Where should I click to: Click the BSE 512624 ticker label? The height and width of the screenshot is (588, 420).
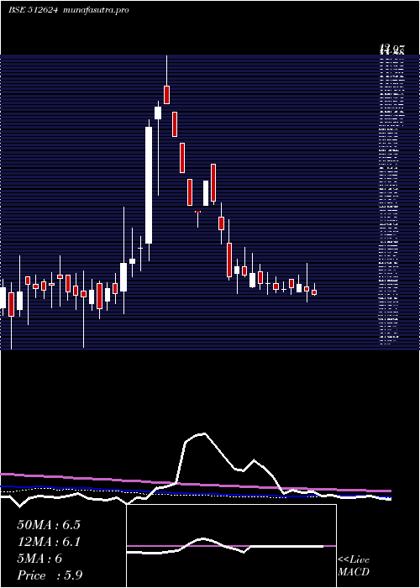tap(33, 10)
